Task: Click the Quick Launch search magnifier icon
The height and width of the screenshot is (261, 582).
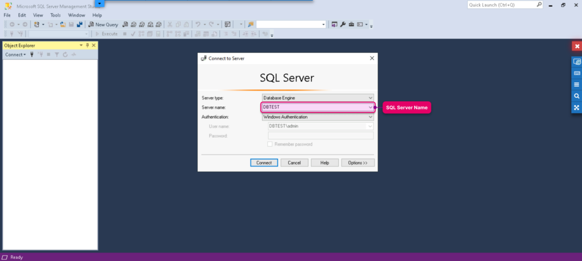Action: [x=539, y=5]
